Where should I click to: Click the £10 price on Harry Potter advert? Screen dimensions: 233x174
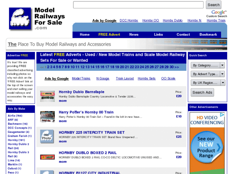[179, 117]
